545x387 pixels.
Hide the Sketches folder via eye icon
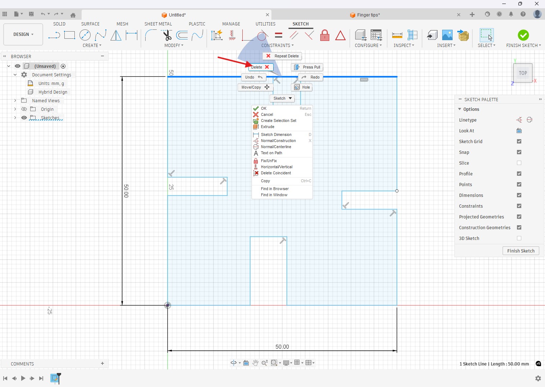[x=24, y=118]
